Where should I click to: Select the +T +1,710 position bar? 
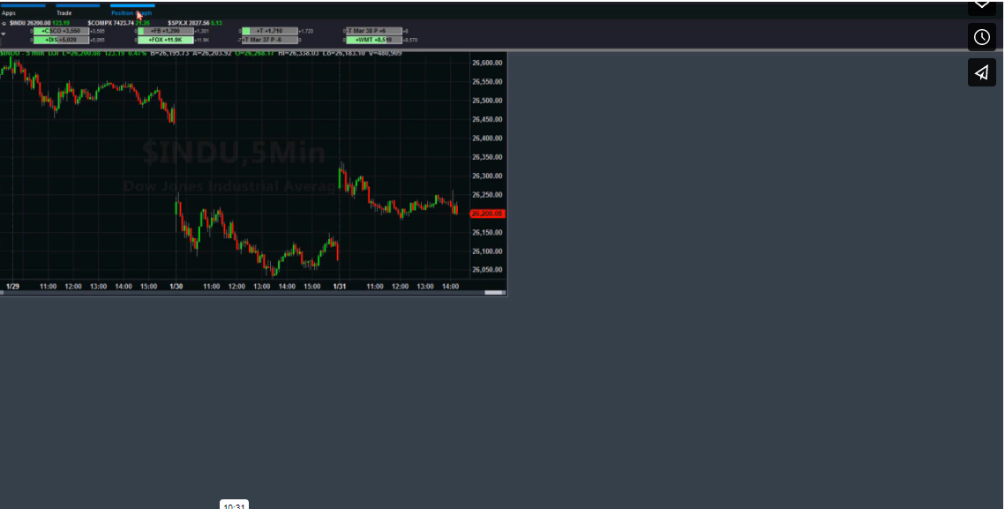tap(270, 31)
